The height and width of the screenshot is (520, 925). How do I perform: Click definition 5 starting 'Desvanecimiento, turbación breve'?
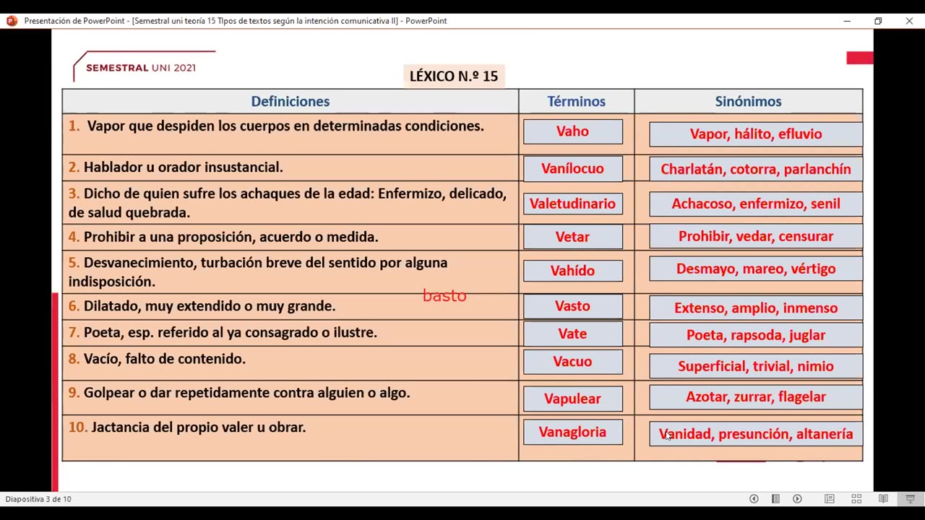[x=258, y=272]
